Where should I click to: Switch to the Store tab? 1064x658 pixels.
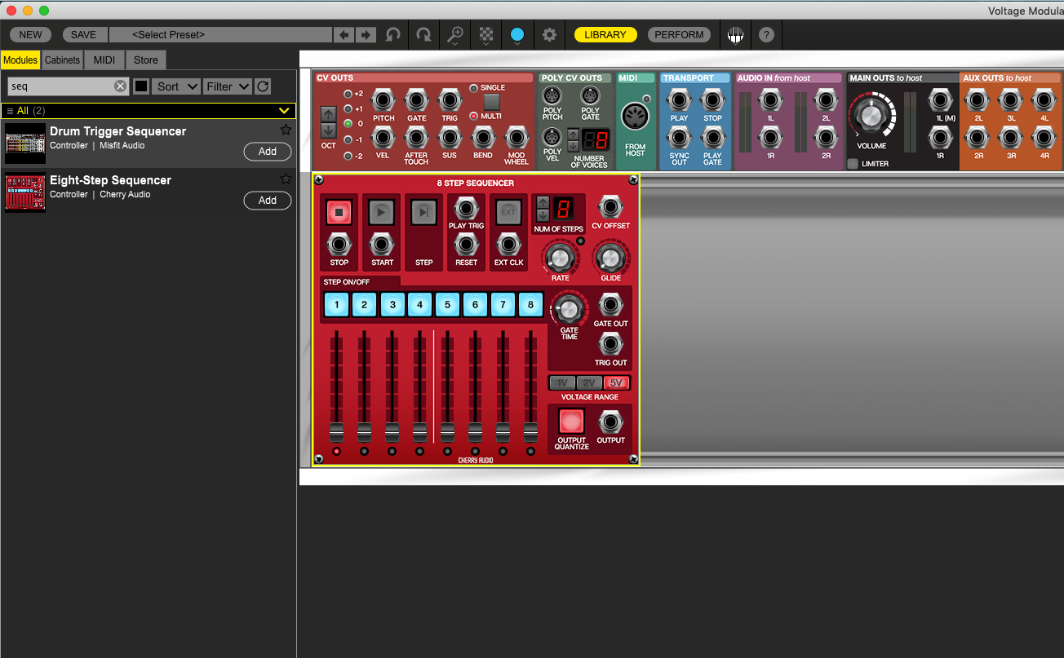click(146, 60)
